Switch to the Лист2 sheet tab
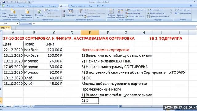The width and height of the screenshot is (197, 111). pyautogui.click(x=16, y=106)
